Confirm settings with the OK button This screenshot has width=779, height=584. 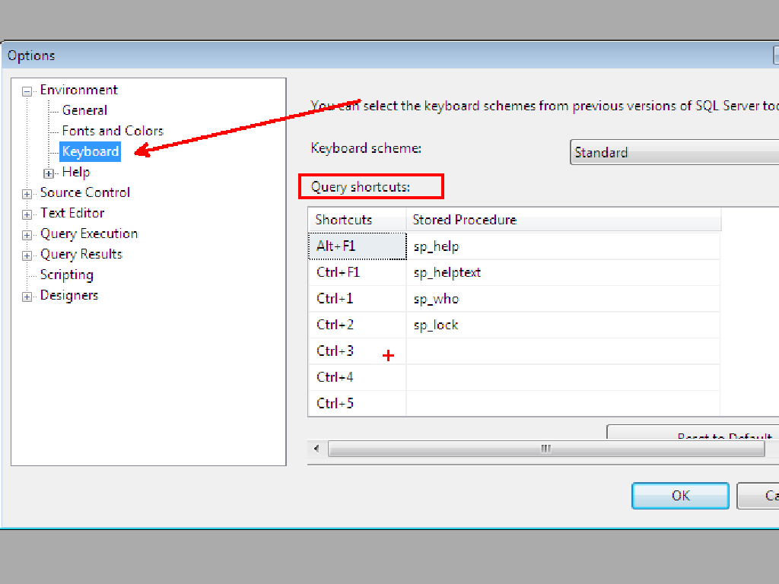(x=679, y=495)
